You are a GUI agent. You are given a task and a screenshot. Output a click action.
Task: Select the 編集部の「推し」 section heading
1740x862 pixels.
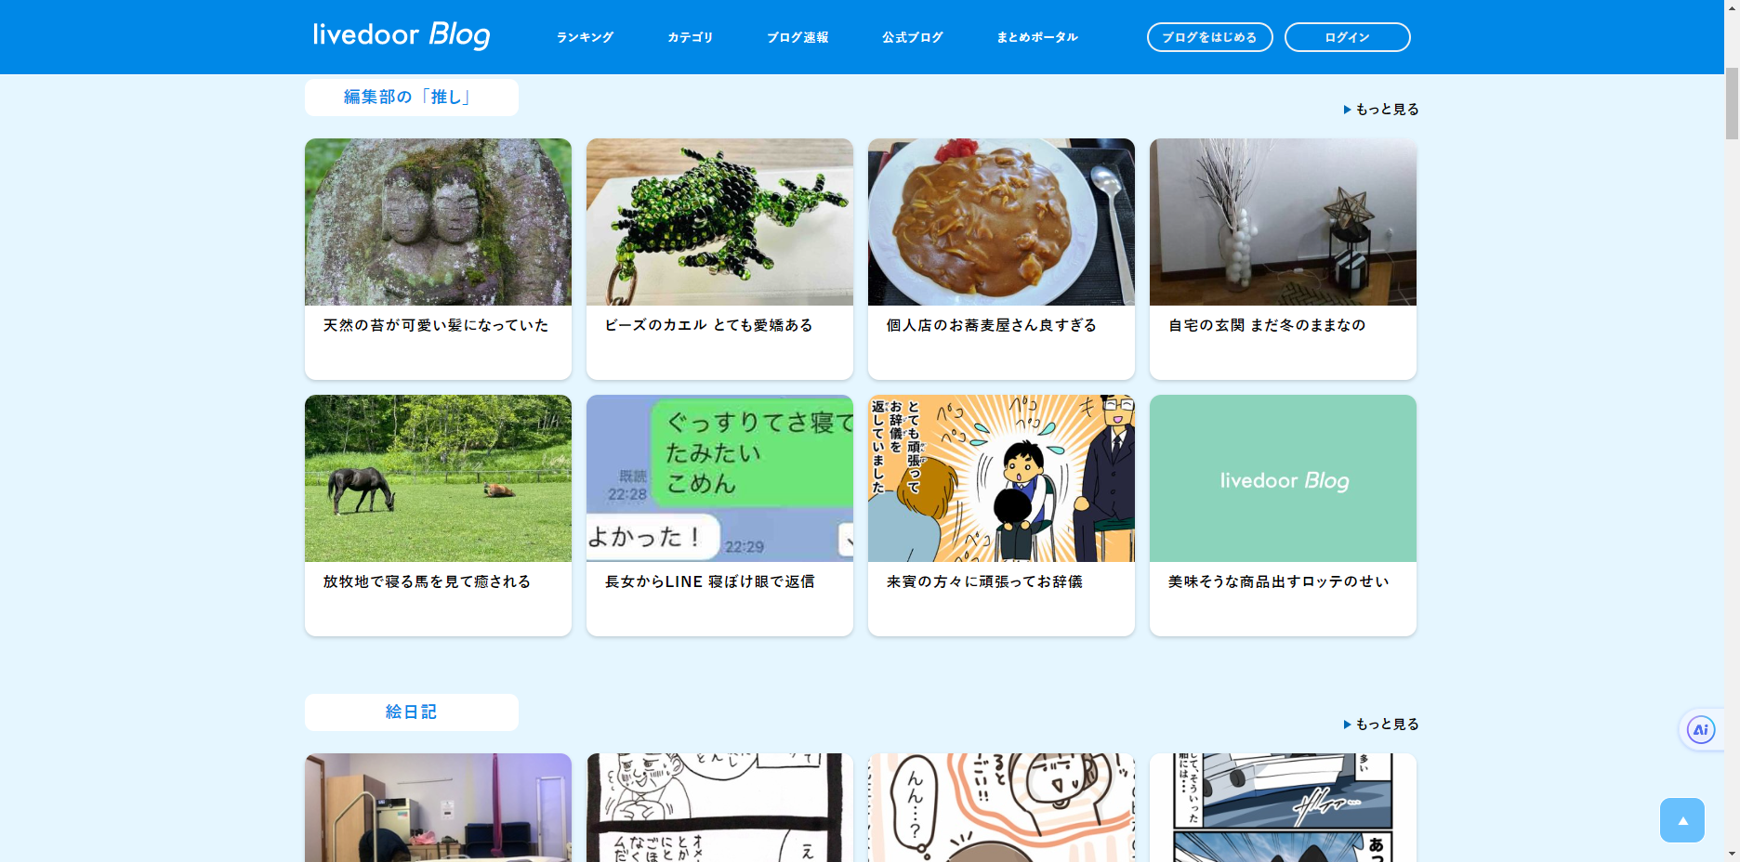point(412,98)
